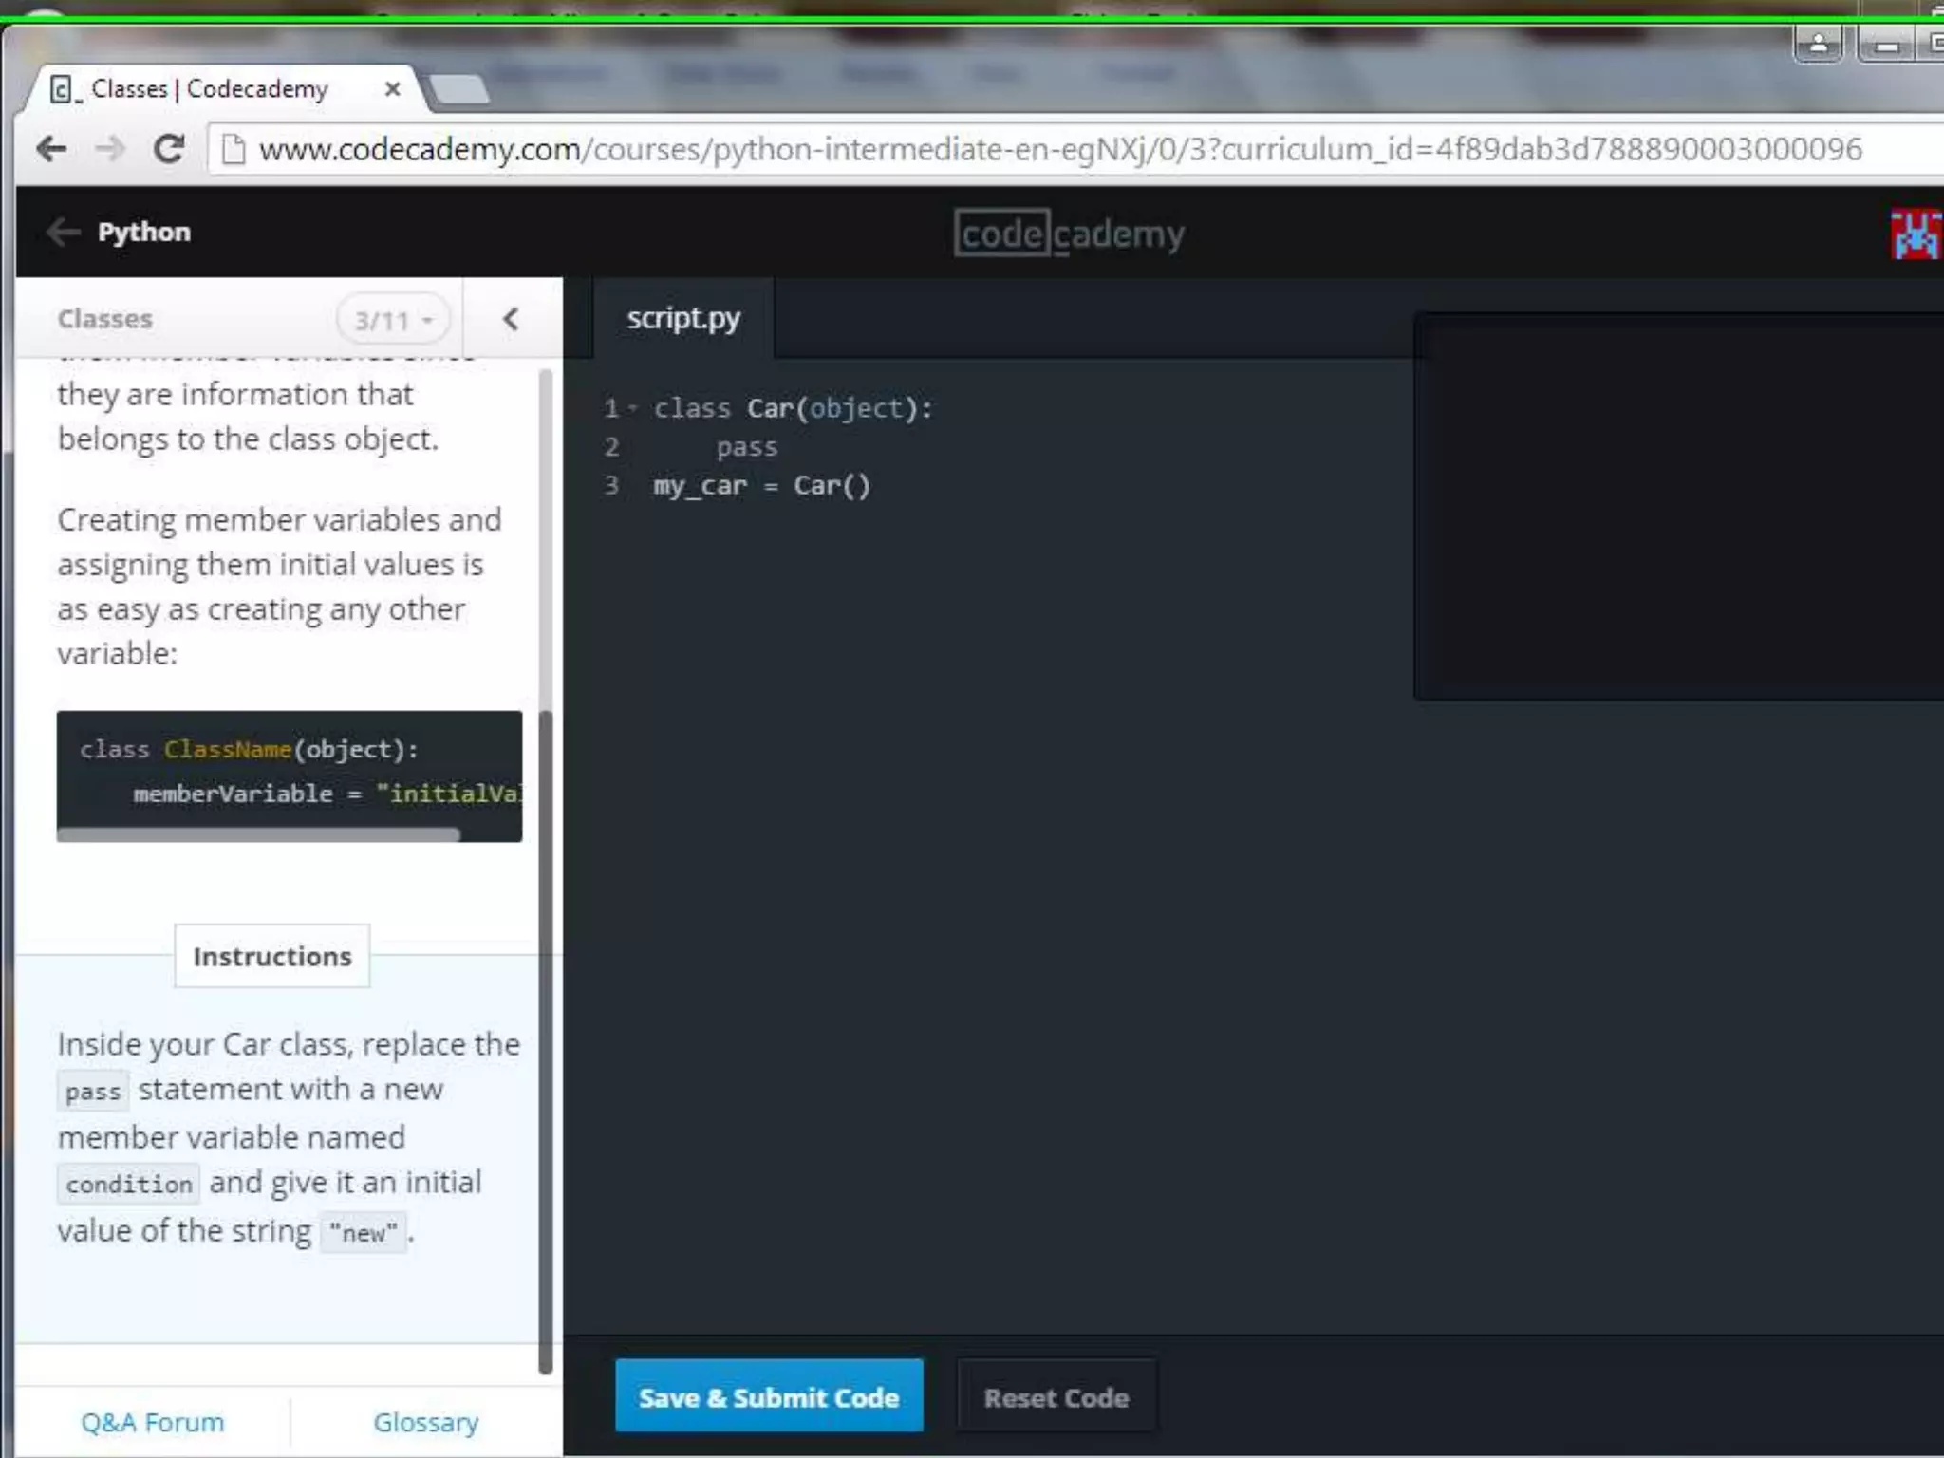
Task: Click the Reset Code button
Action: click(1056, 1397)
